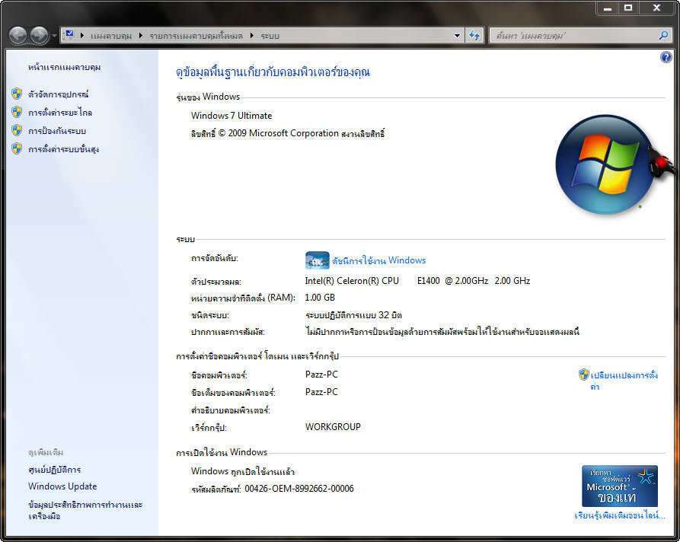Image resolution: width=680 pixels, height=542 pixels.
Task: Open Help with the blue question mark
Action: click(666, 57)
